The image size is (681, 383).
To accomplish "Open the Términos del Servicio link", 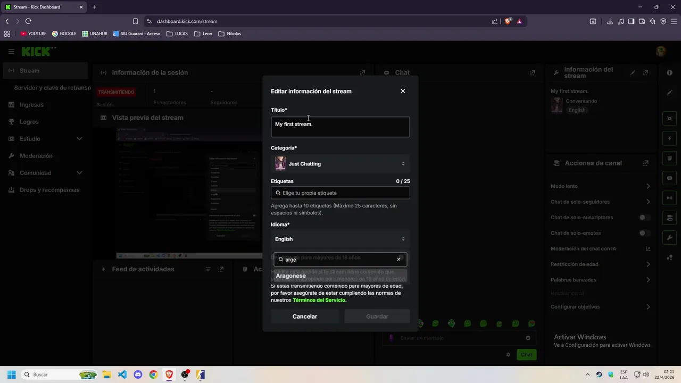I will click(x=319, y=300).
